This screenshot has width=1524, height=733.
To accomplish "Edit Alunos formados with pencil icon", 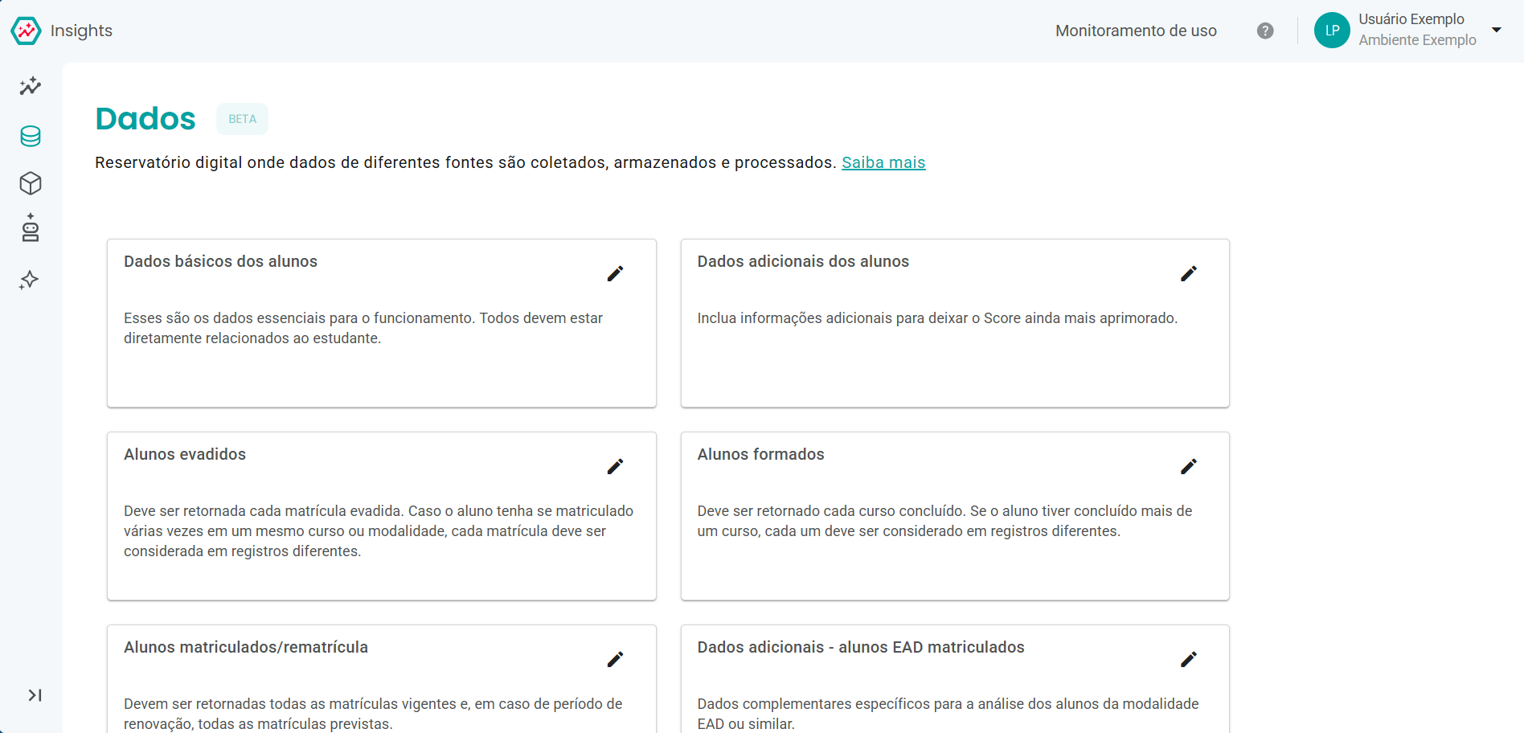I will point(1189,467).
